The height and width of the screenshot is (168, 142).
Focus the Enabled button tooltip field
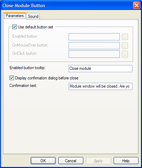[100, 68]
